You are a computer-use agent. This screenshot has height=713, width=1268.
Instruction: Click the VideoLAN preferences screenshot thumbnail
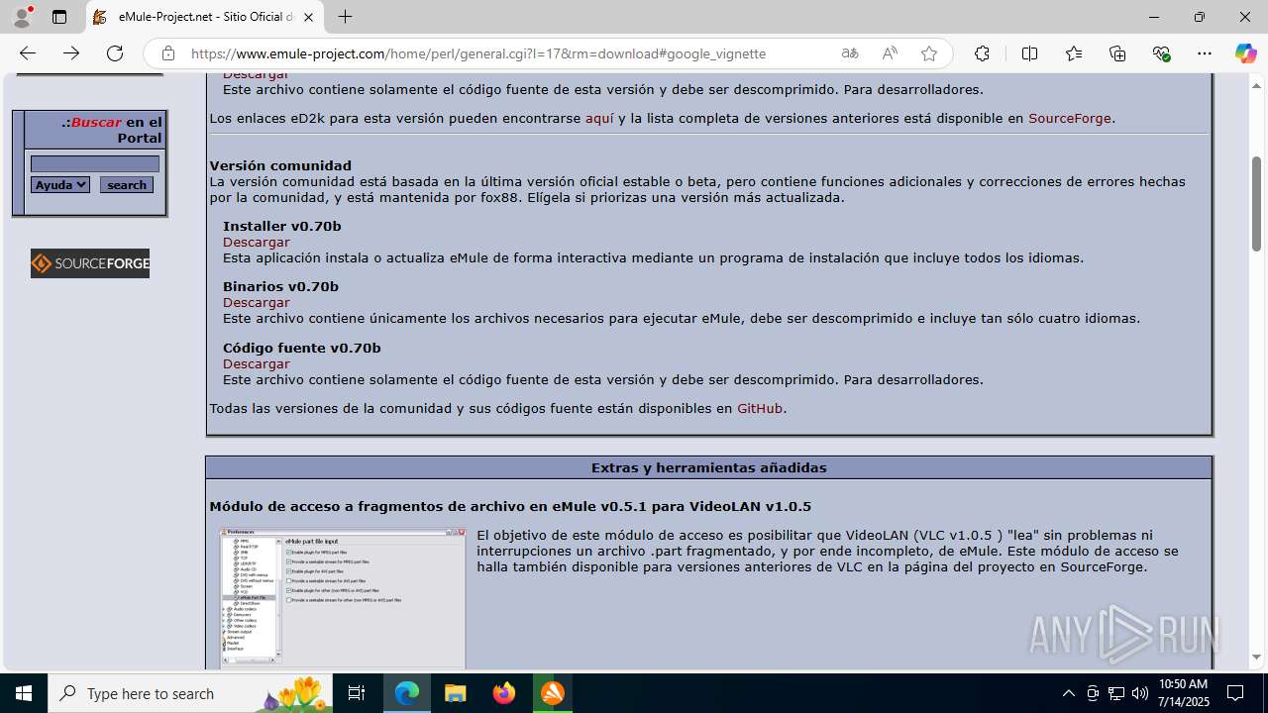[x=343, y=598]
